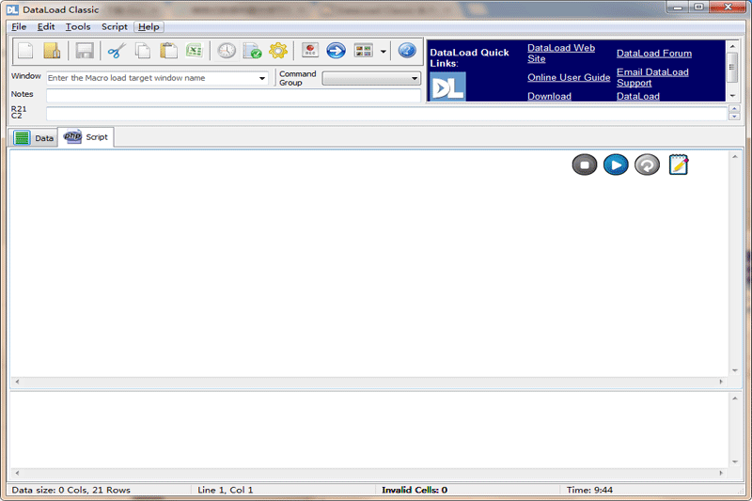Click the R21 C2 cell contents field
Screen dimensions: 752x501
tap(386, 113)
